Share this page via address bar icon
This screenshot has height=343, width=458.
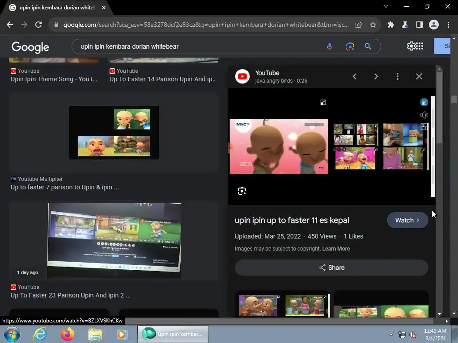(x=359, y=25)
